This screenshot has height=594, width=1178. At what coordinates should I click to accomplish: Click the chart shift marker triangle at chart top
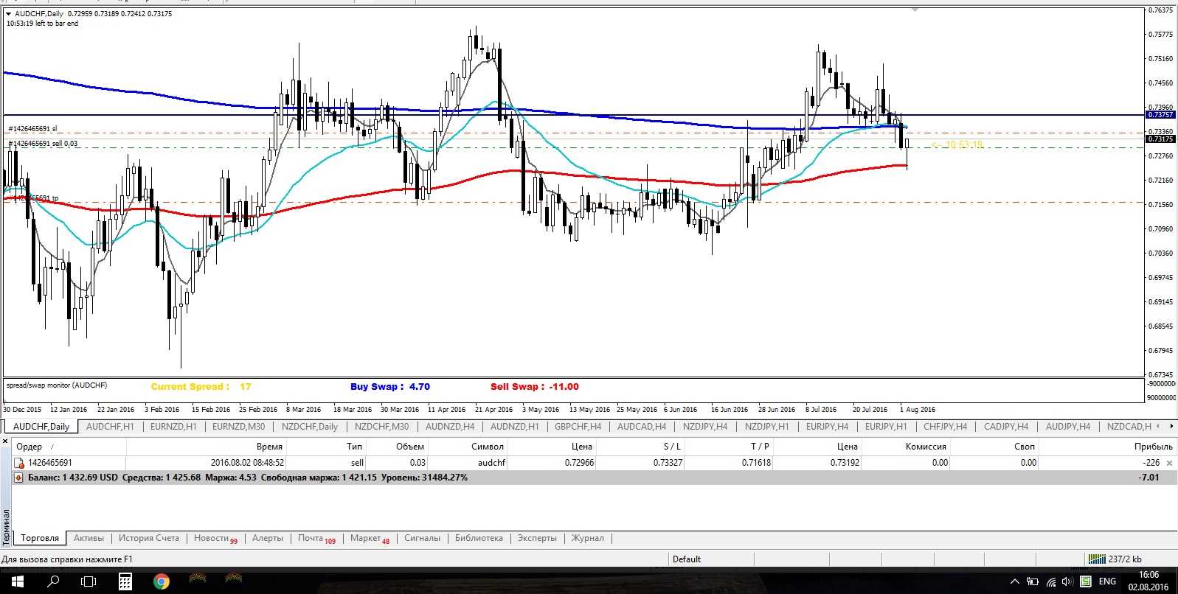tap(915, 10)
